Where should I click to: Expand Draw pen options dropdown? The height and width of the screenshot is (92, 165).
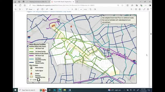click(x=34, y=9)
